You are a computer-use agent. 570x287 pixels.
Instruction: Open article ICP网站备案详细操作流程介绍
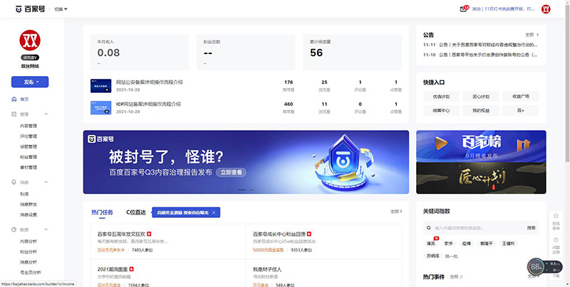148,104
